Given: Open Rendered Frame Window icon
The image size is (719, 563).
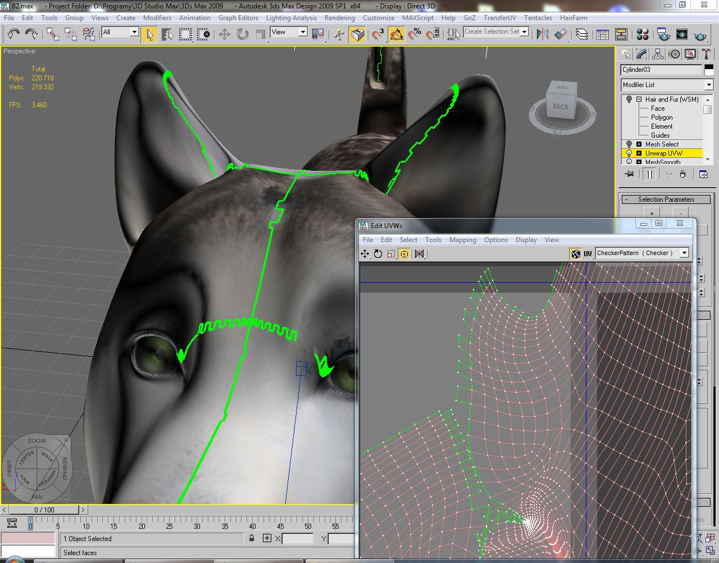Looking at the screenshot, I should click(682, 34).
